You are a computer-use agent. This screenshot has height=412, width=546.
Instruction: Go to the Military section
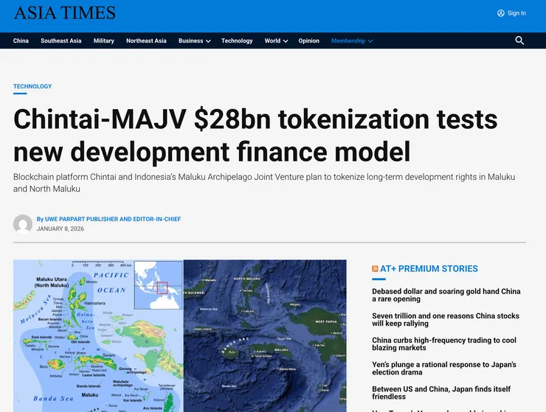click(x=104, y=41)
